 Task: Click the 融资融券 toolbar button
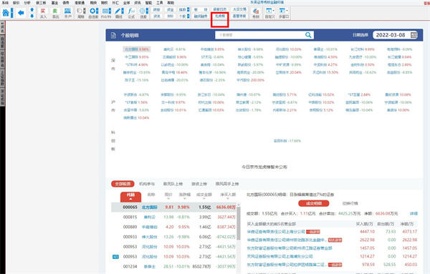[x=201, y=16]
